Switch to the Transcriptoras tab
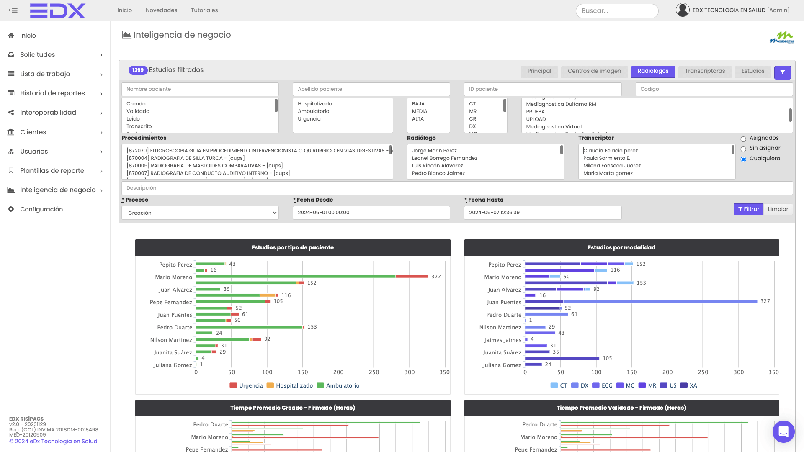 coord(705,71)
